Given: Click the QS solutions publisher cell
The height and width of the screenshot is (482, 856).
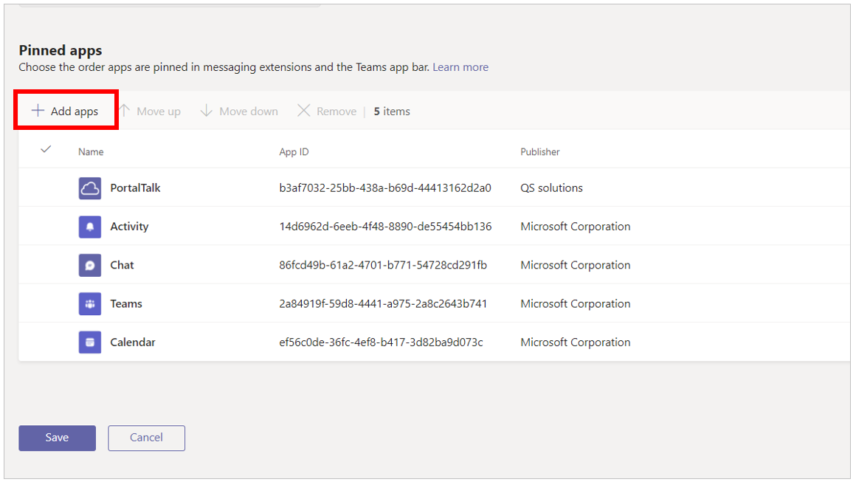Looking at the screenshot, I should pyautogui.click(x=551, y=187).
